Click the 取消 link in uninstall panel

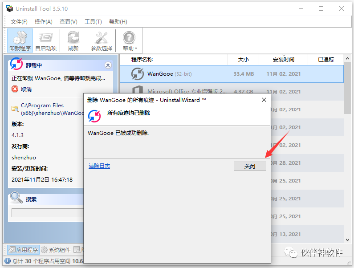point(26,89)
